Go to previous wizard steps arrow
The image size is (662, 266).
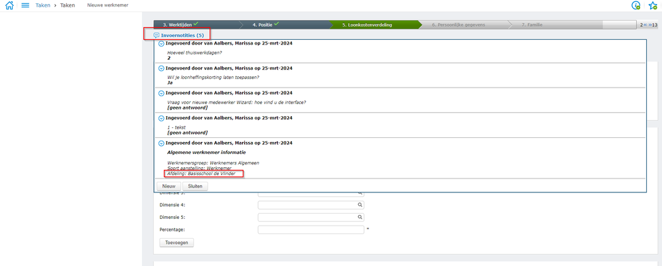click(645, 25)
